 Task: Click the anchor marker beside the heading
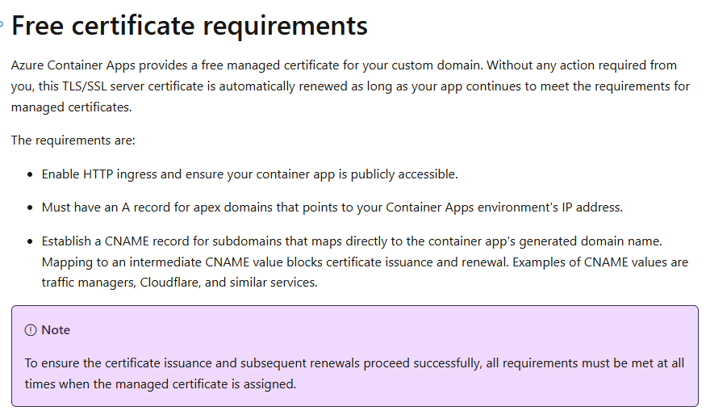point(2,23)
